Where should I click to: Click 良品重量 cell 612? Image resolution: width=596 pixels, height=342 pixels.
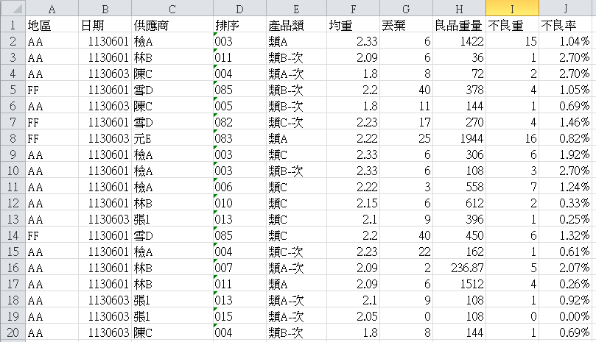pos(459,203)
